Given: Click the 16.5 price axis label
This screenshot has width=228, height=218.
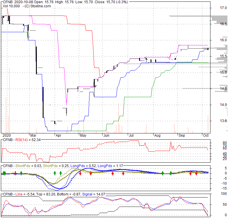Looking at the screenshot, I should click(223, 24).
